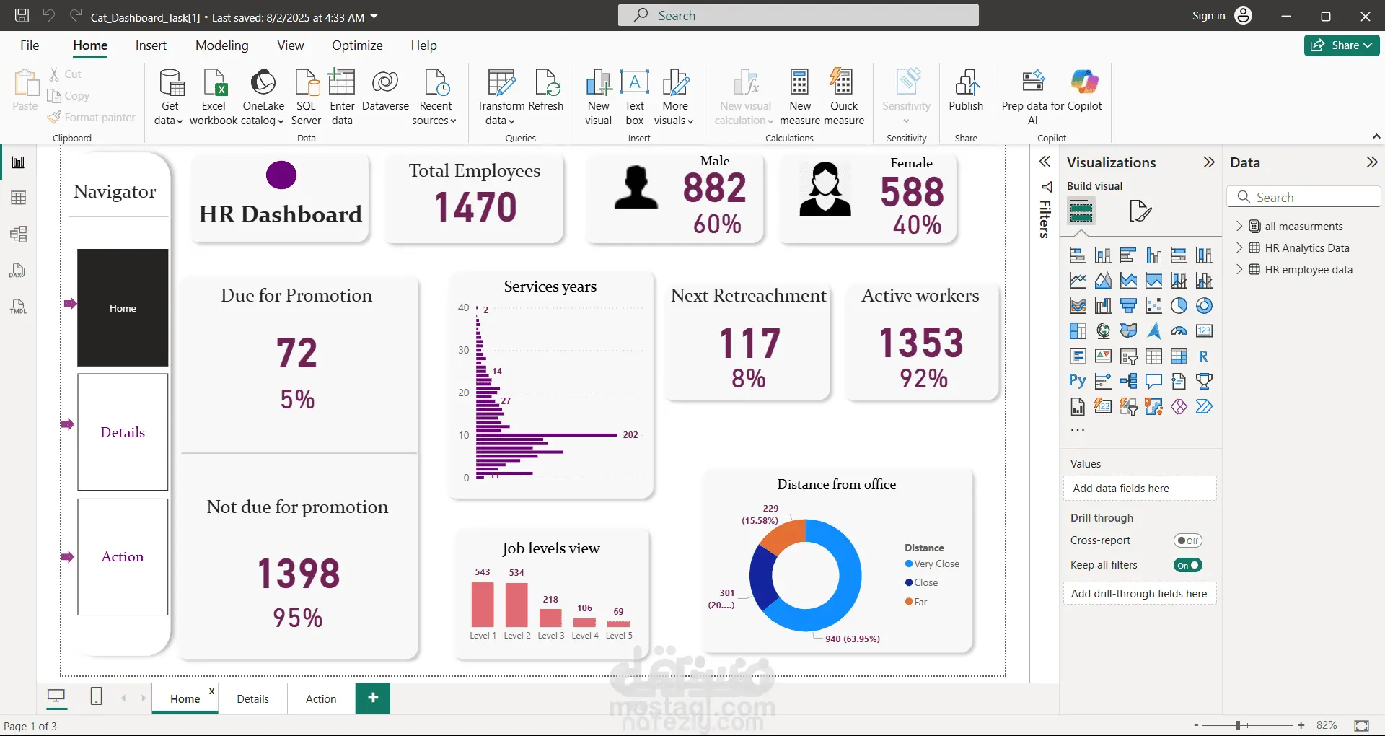Click the Details navigator button
The width and height of the screenshot is (1385, 736).
pyautogui.click(x=123, y=432)
